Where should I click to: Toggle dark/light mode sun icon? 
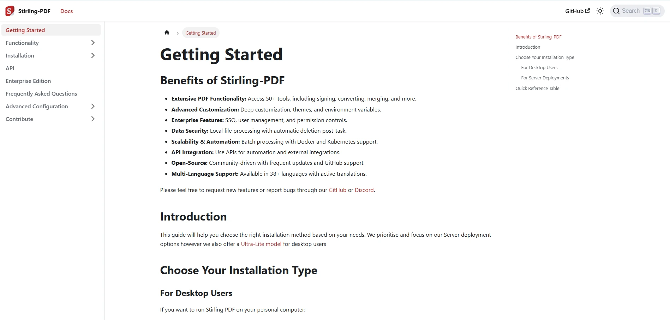[600, 11]
